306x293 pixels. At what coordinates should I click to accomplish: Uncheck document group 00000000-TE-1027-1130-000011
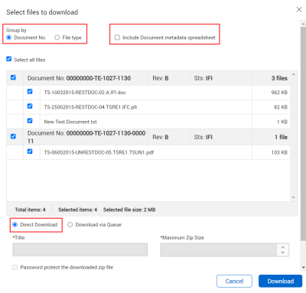pyautogui.click(x=13, y=136)
